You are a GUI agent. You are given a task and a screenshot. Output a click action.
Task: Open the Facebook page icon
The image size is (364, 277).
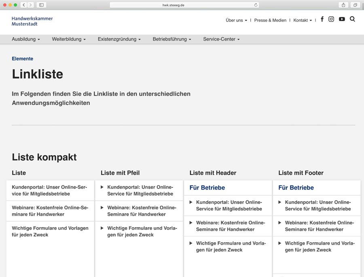click(322, 19)
